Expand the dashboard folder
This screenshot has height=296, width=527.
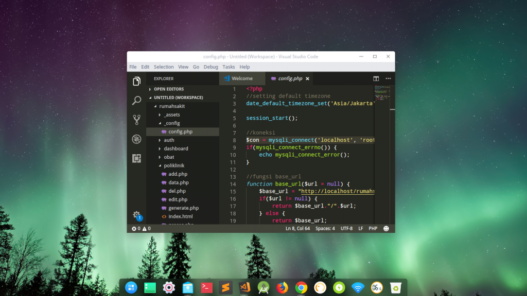[175, 149]
